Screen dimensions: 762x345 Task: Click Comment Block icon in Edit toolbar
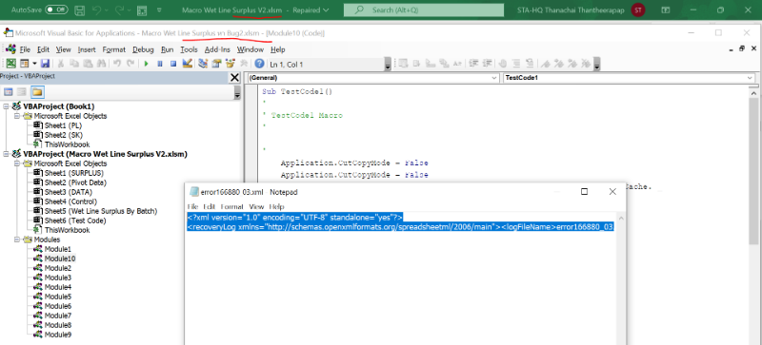[517, 64]
